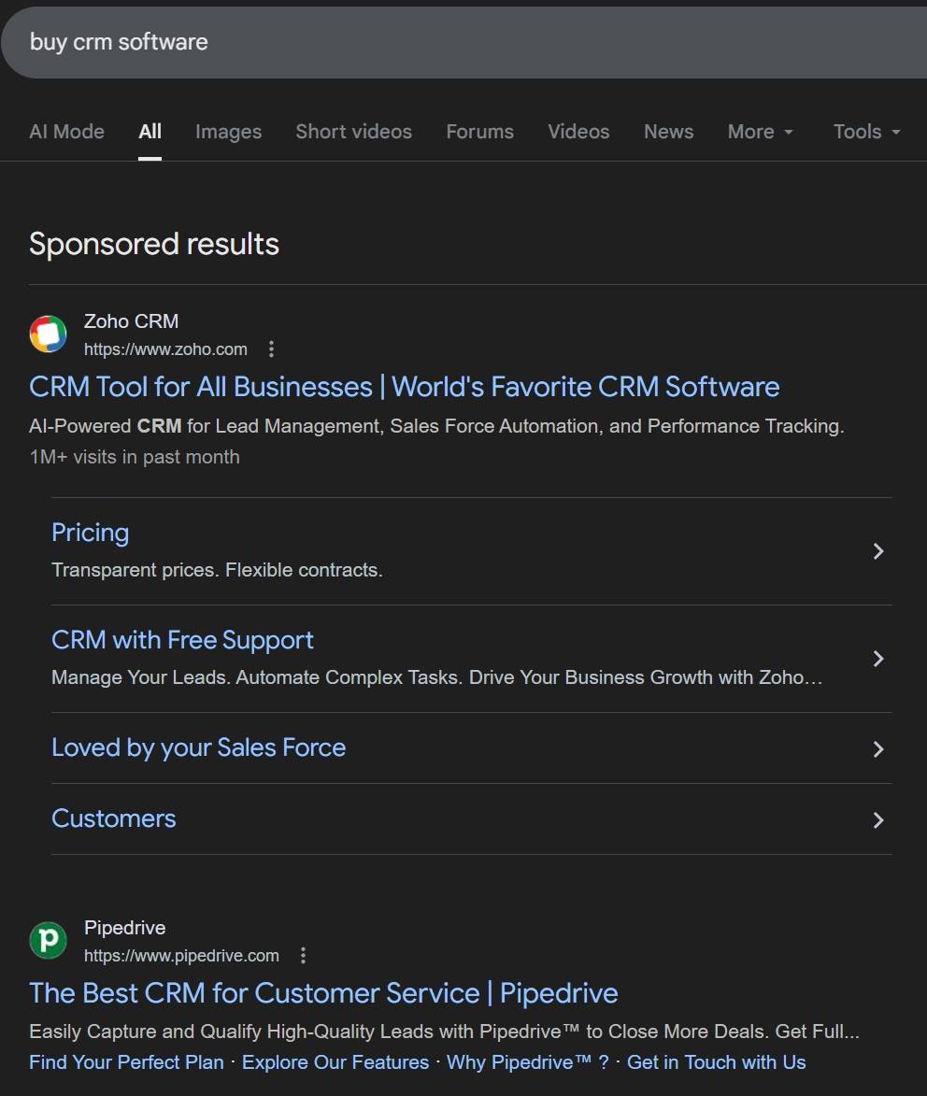The width and height of the screenshot is (927, 1096).
Task: Open CRM Tool for All Businesses ad headline
Action: 404,387
